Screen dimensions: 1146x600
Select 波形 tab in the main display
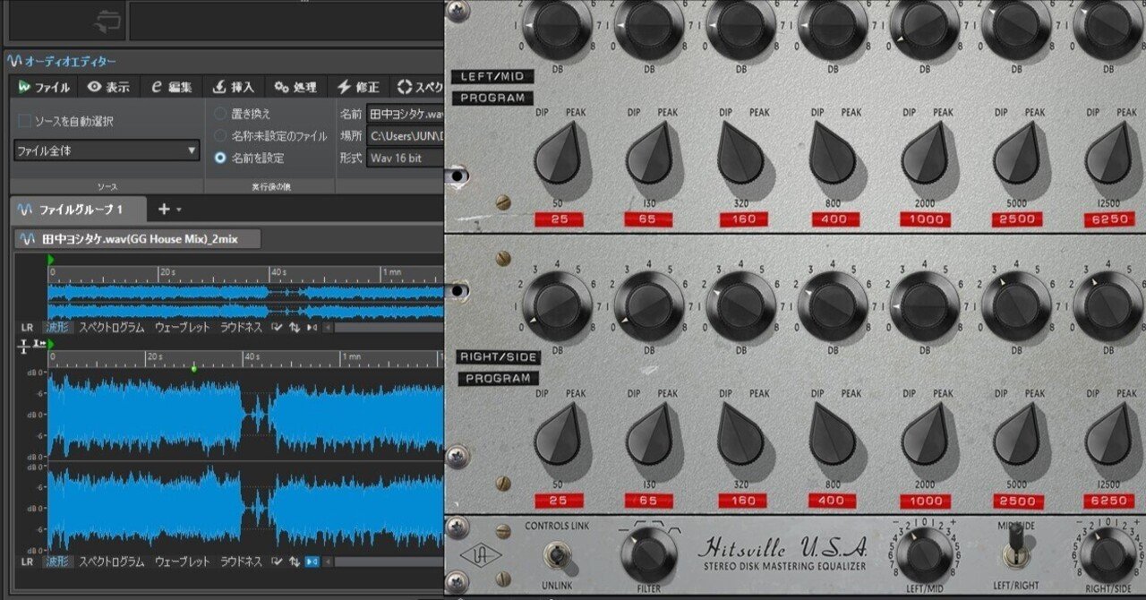click(57, 561)
